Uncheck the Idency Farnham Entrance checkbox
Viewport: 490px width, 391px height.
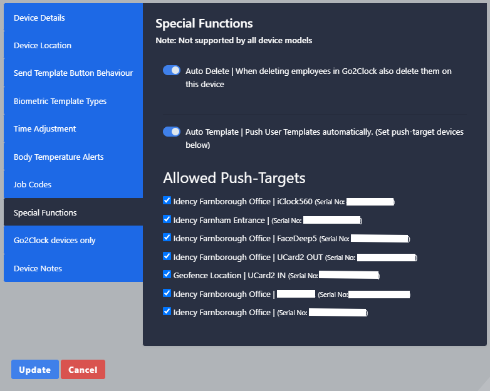[167, 219]
